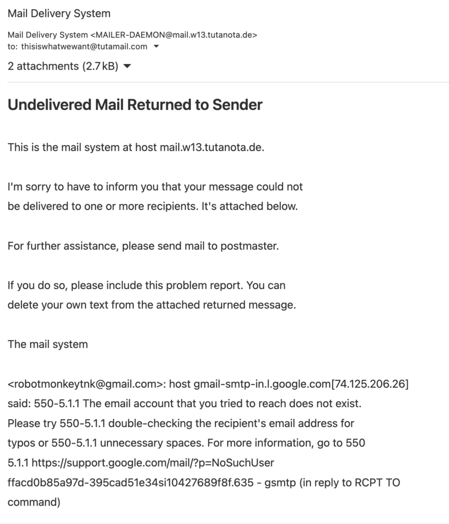Click the "For further assistance" postmaster line
Screen dimensions: 449x524
click(x=143, y=246)
